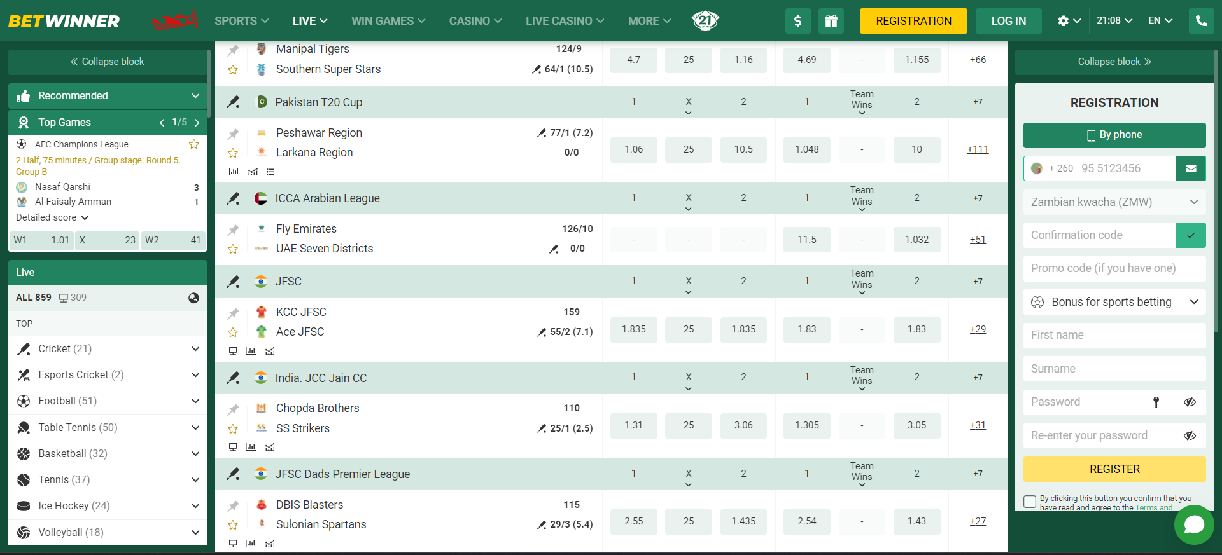Select odds 10.5 for Larkana Region
Screen dimensions: 1222x555
point(743,149)
